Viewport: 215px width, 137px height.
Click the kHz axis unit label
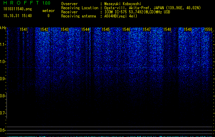(x=3, y=28)
